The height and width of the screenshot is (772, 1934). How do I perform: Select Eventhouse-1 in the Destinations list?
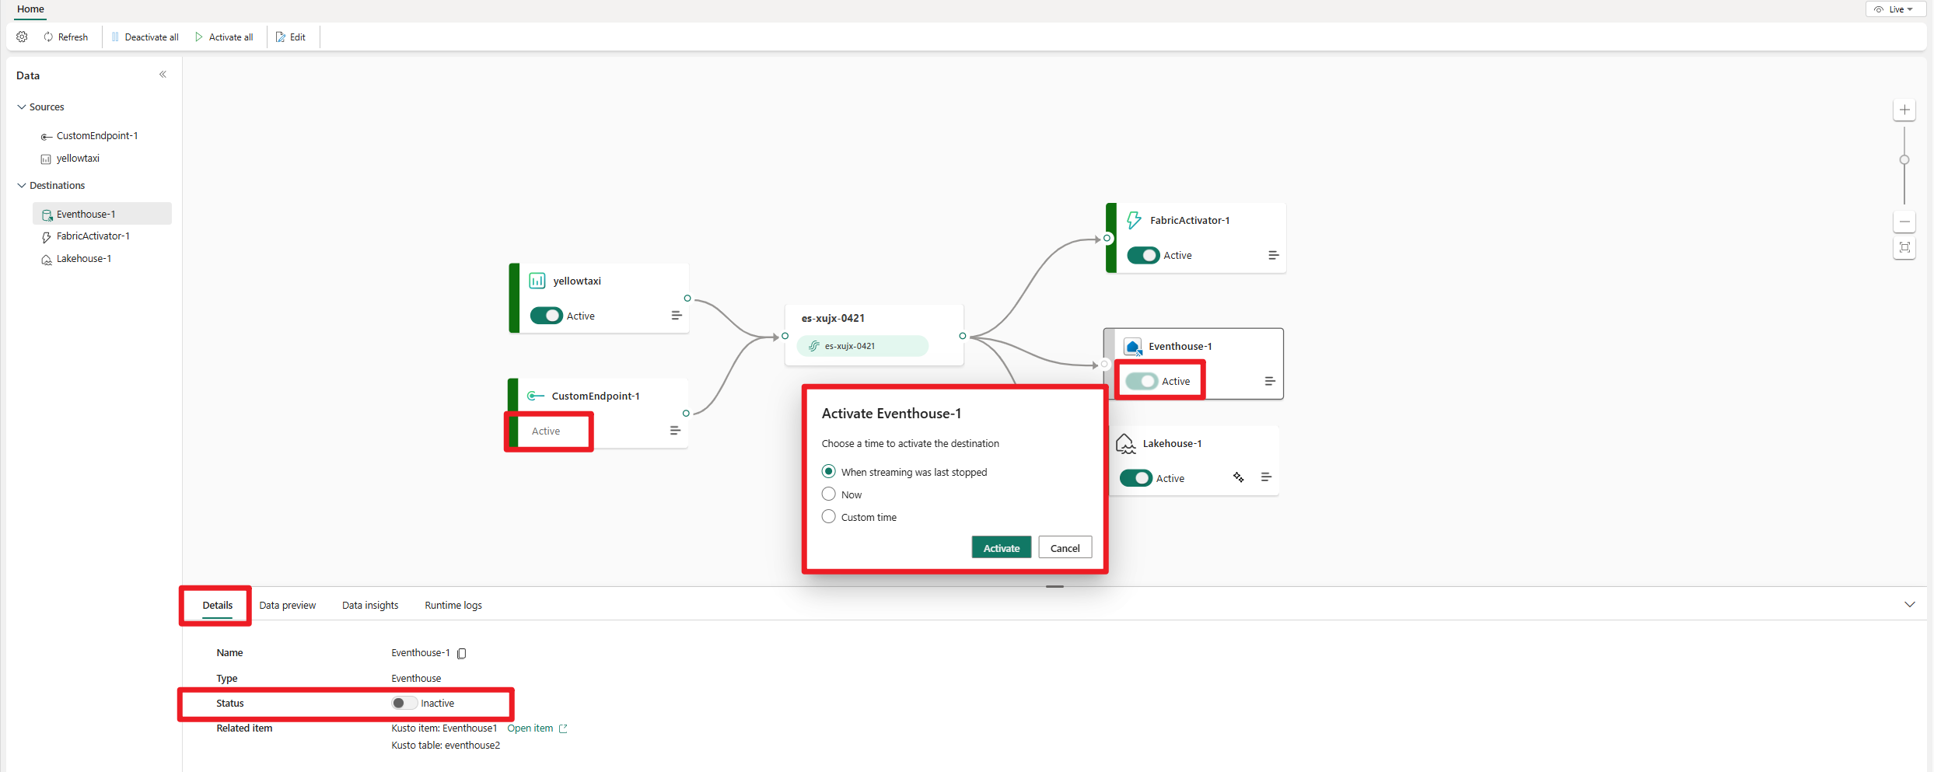tap(102, 214)
